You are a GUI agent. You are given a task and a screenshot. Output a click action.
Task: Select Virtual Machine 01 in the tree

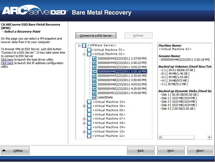(x=108, y=50)
